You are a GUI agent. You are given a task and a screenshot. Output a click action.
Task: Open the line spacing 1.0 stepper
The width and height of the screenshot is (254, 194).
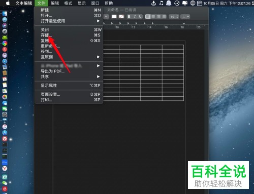tap(174, 17)
